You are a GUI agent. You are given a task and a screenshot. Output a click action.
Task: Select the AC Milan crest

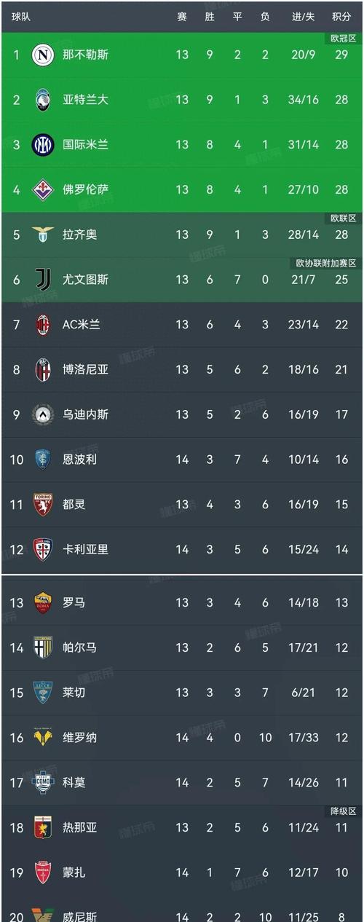(x=43, y=324)
